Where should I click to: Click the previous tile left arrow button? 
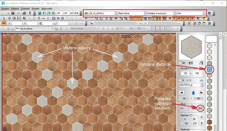pos(182,92)
